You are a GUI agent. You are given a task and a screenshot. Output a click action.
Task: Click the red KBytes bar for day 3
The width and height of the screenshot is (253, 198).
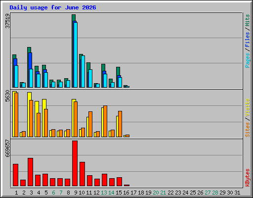pyautogui.click(x=30, y=172)
